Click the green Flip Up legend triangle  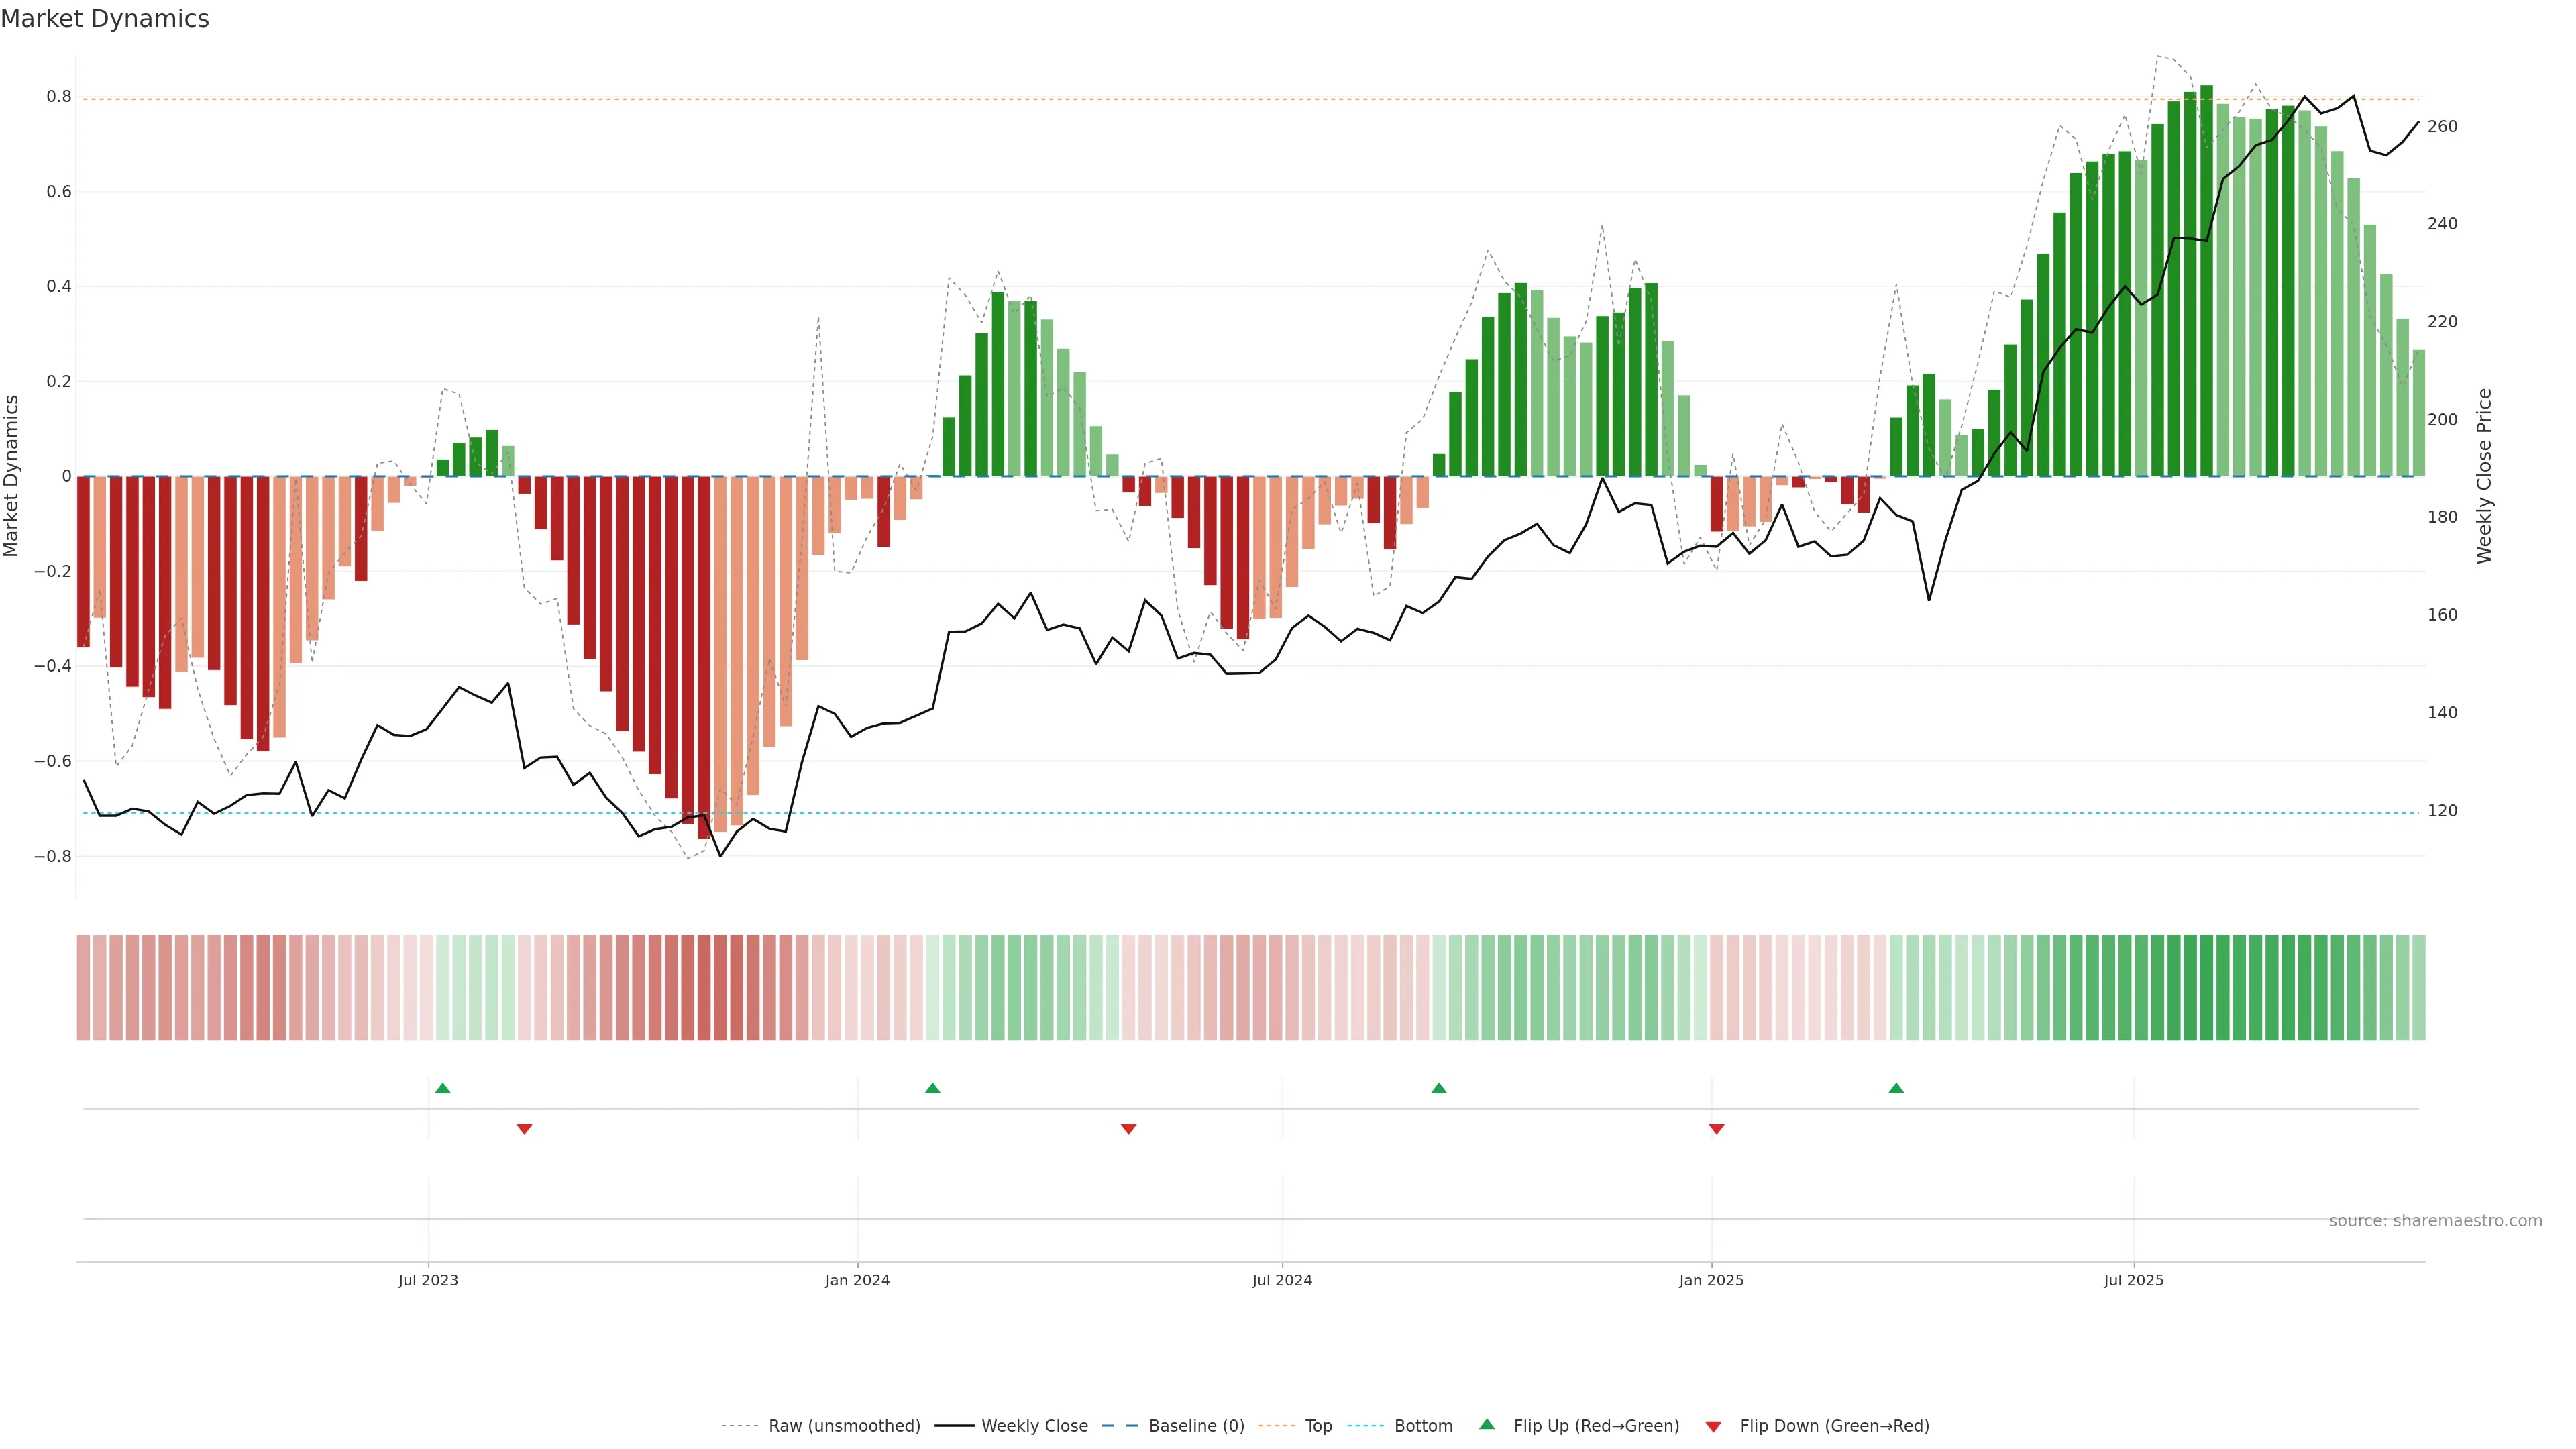click(x=1487, y=1424)
